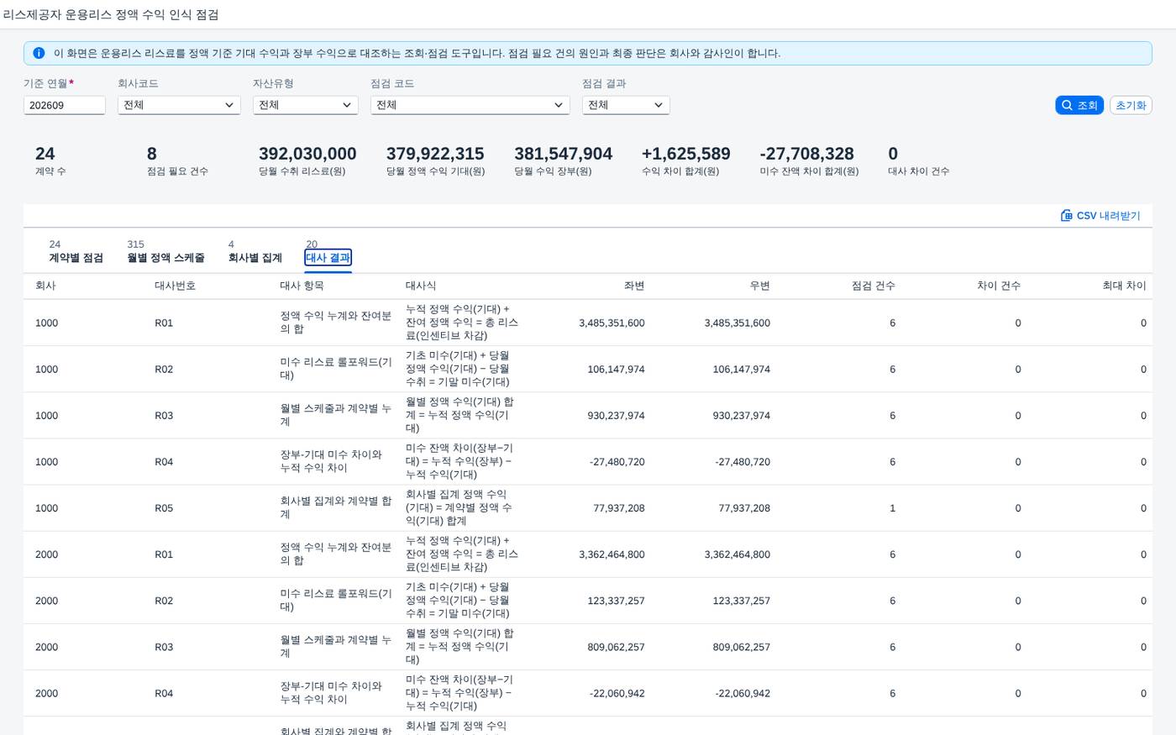Click the 379,922,315 정액 수익 기대 figure

[435, 154]
